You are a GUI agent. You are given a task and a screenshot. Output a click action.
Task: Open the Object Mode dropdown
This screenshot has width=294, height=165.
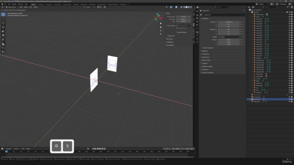(x=11, y=7)
